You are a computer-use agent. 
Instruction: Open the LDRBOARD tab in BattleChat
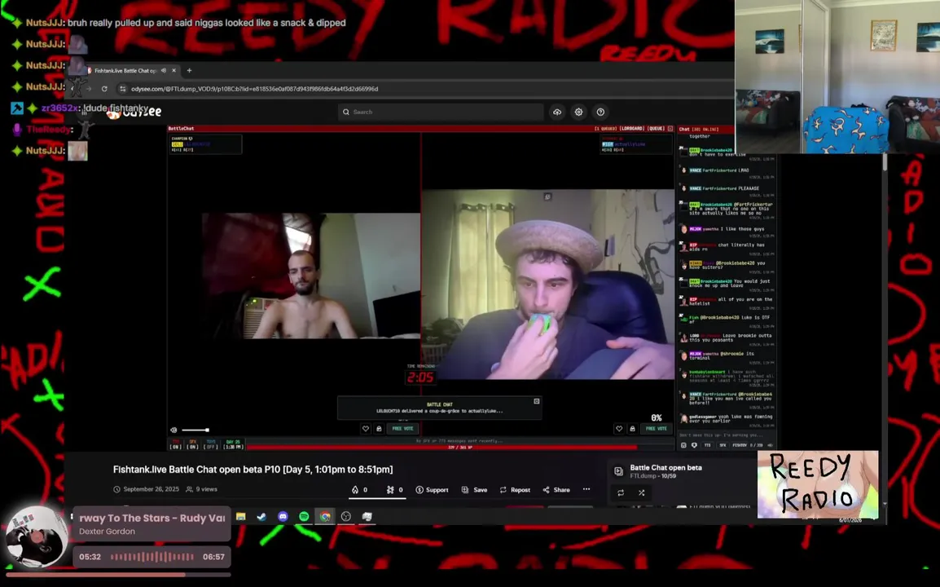(x=631, y=129)
